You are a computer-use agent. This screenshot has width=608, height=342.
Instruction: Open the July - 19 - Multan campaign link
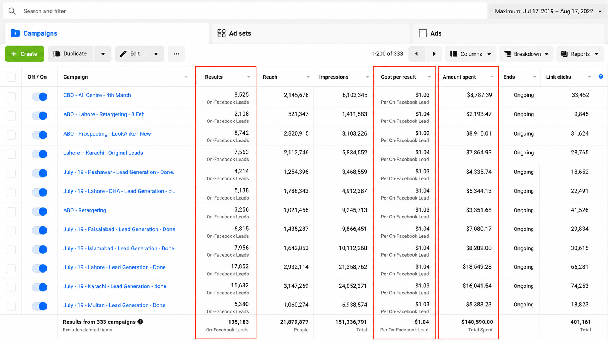[114, 305]
